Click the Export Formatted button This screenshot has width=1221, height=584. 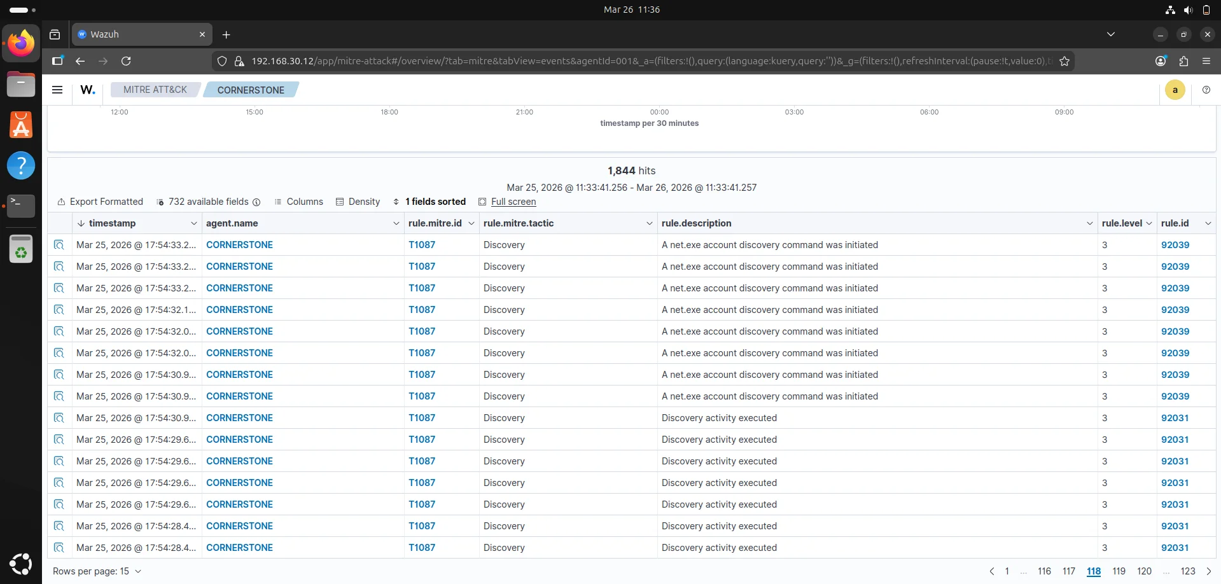tap(100, 202)
